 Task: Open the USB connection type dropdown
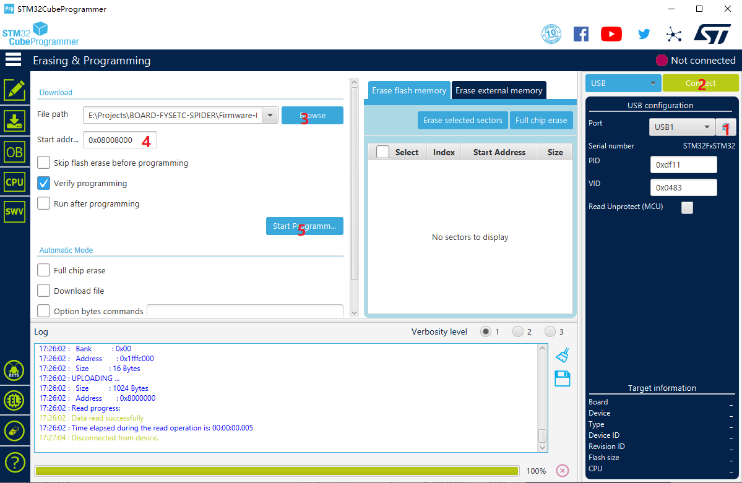pyautogui.click(x=623, y=83)
